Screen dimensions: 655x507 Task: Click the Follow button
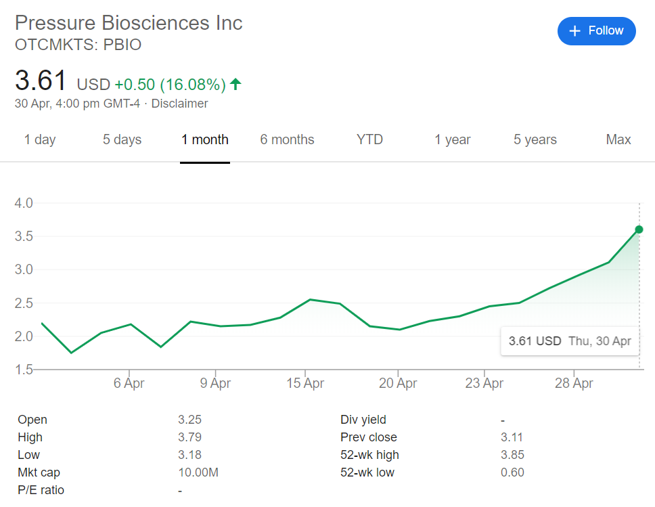[x=596, y=31]
